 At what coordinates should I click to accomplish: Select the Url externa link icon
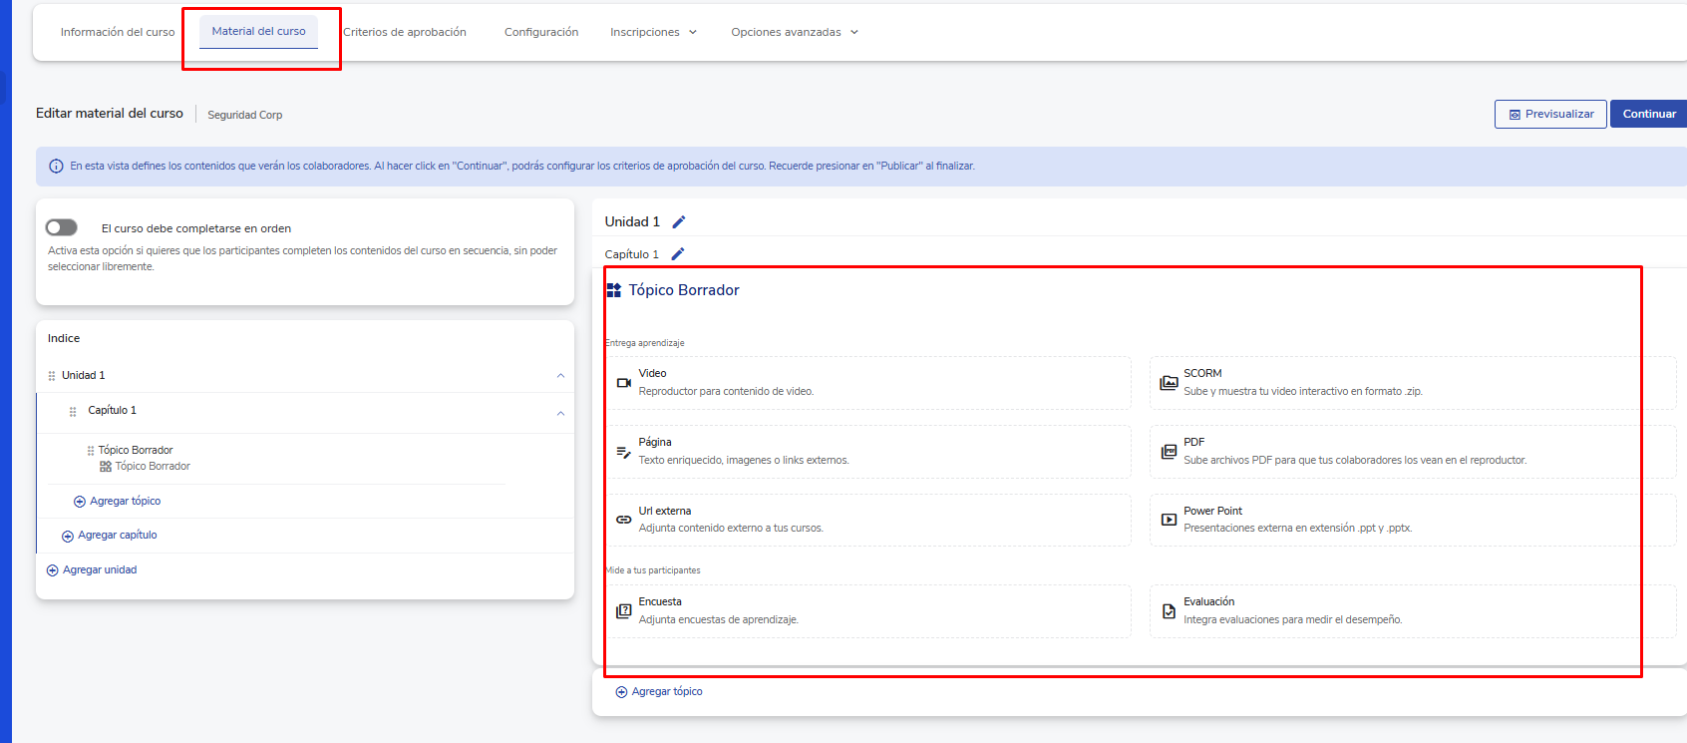pyautogui.click(x=624, y=520)
